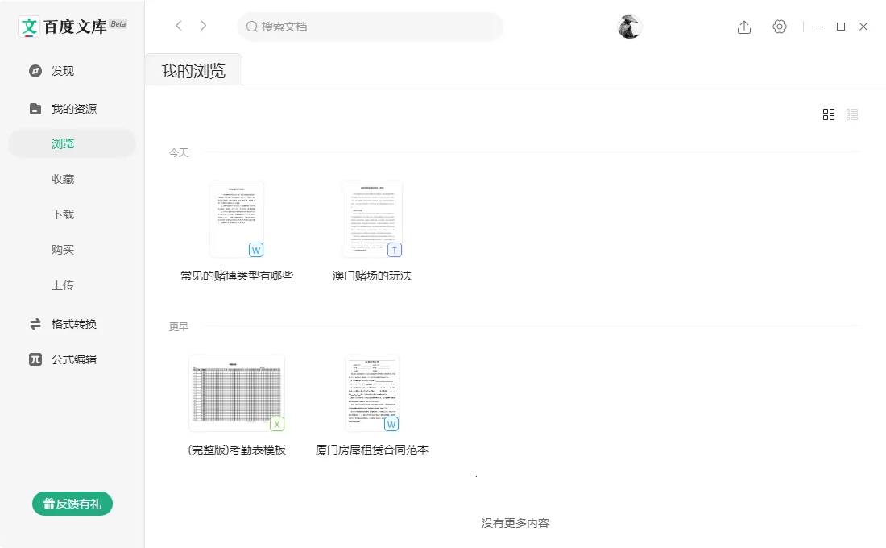This screenshot has height=548, width=886.
Task: Open the settings gear
Action: point(780,27)
